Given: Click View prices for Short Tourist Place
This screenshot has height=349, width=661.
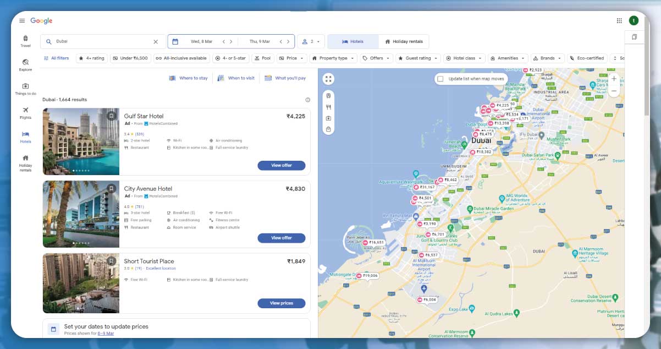Looking at the screenshot, I should point(282,303).
